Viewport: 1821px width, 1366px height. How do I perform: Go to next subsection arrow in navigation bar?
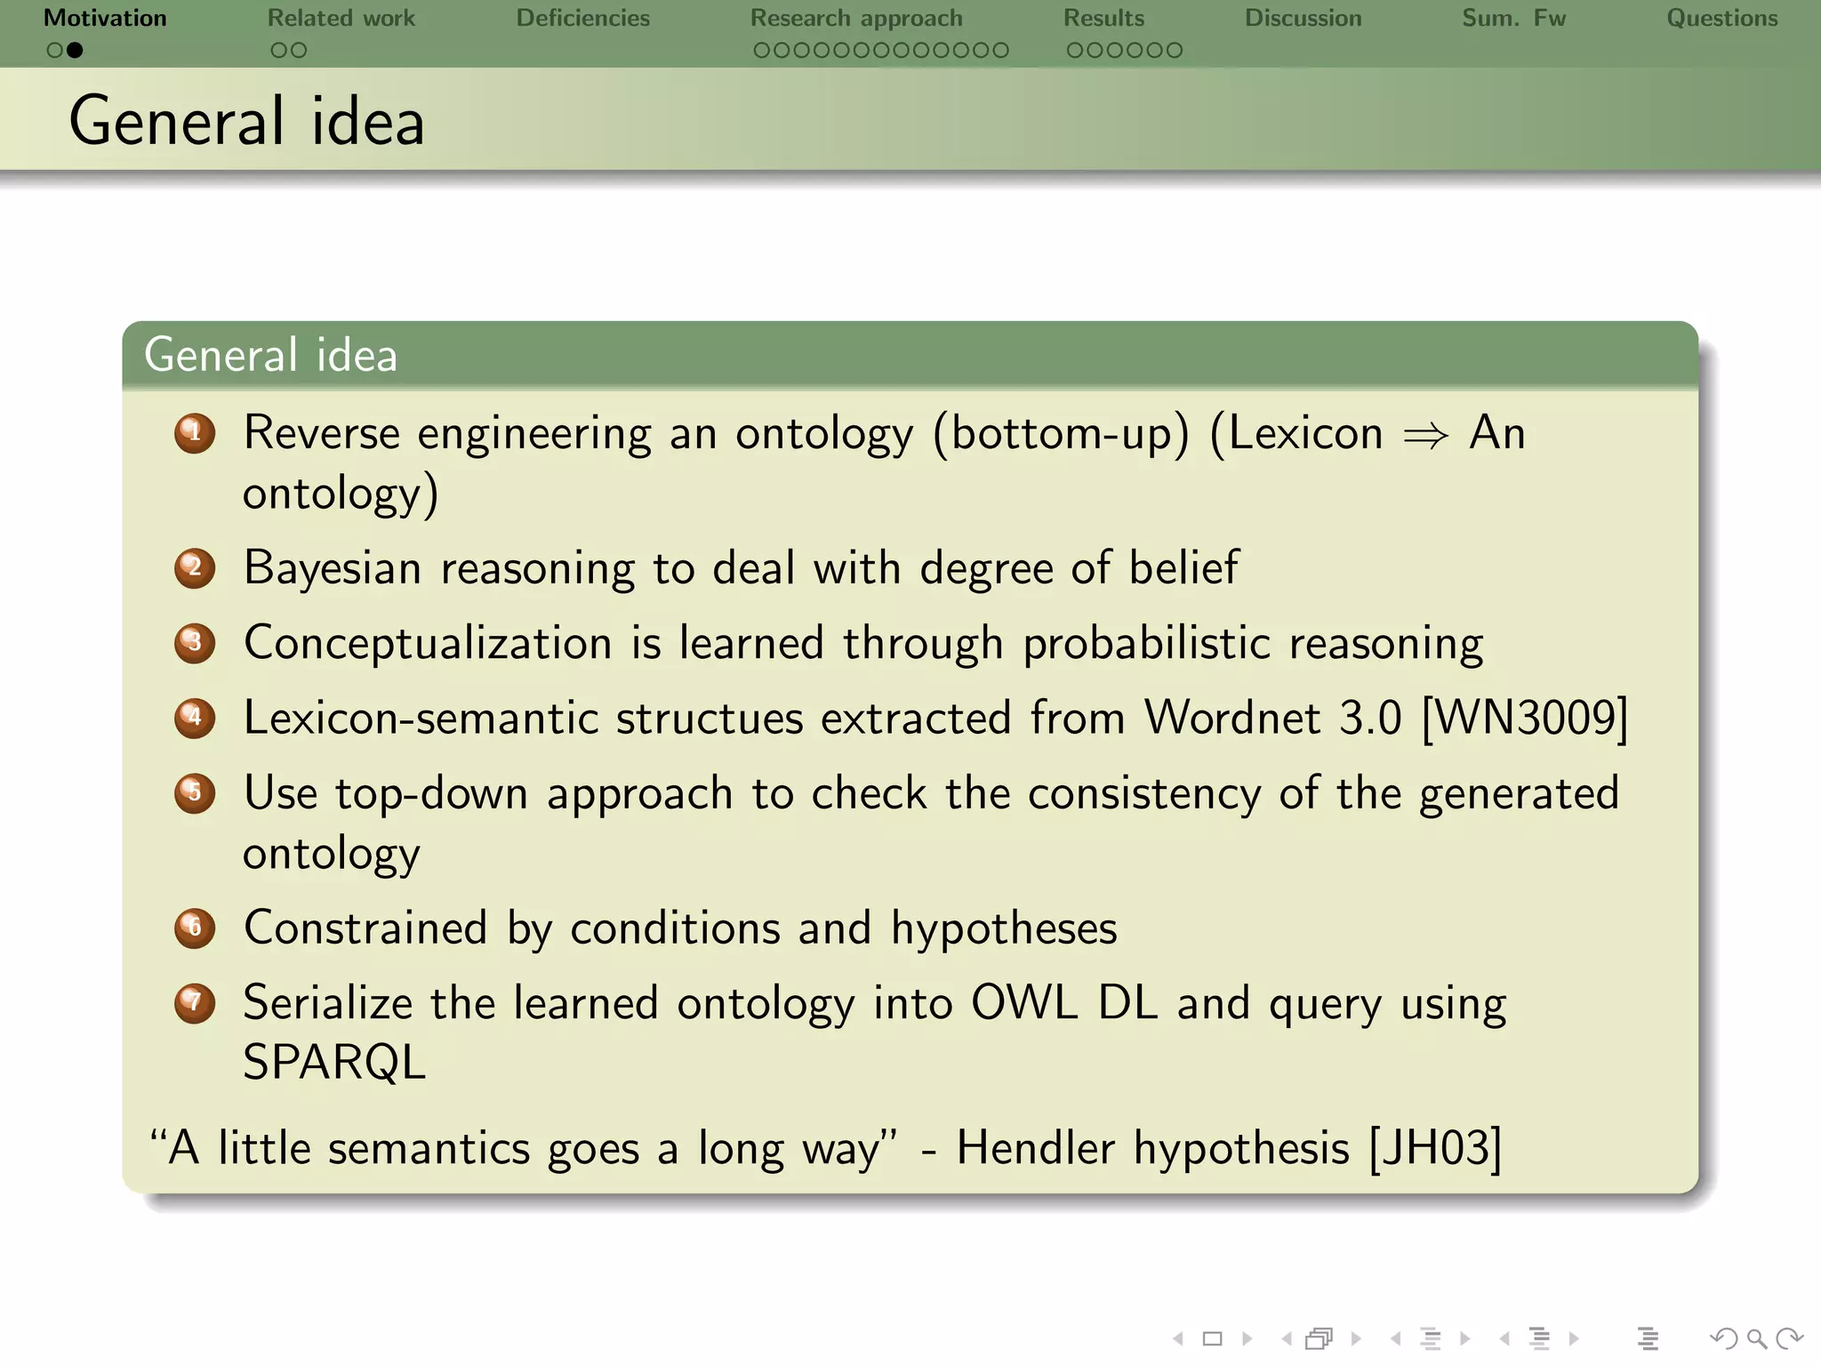1465,1338
